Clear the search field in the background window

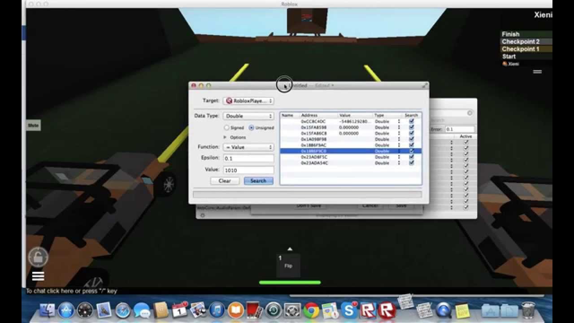click(470, 113)
